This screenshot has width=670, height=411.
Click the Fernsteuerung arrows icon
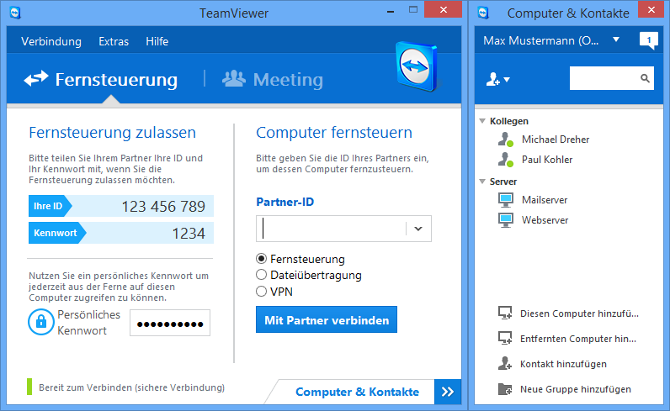[x=36, y=78]
